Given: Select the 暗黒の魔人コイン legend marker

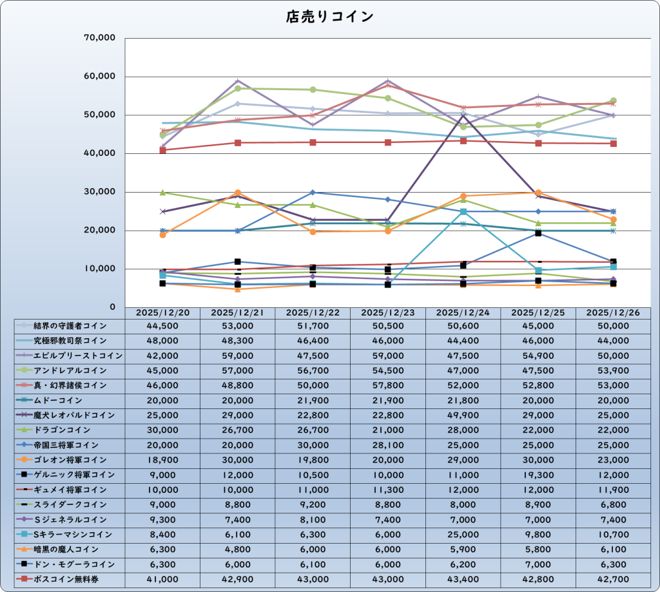Looking at the screenshot, I should tap(24, 549).
